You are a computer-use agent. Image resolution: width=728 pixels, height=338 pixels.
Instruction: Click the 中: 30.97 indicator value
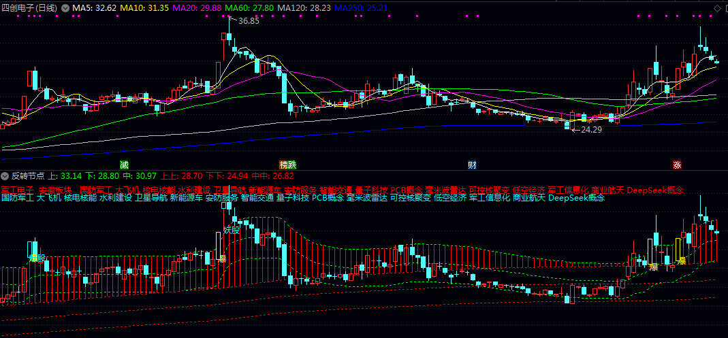tap(140, 175)
